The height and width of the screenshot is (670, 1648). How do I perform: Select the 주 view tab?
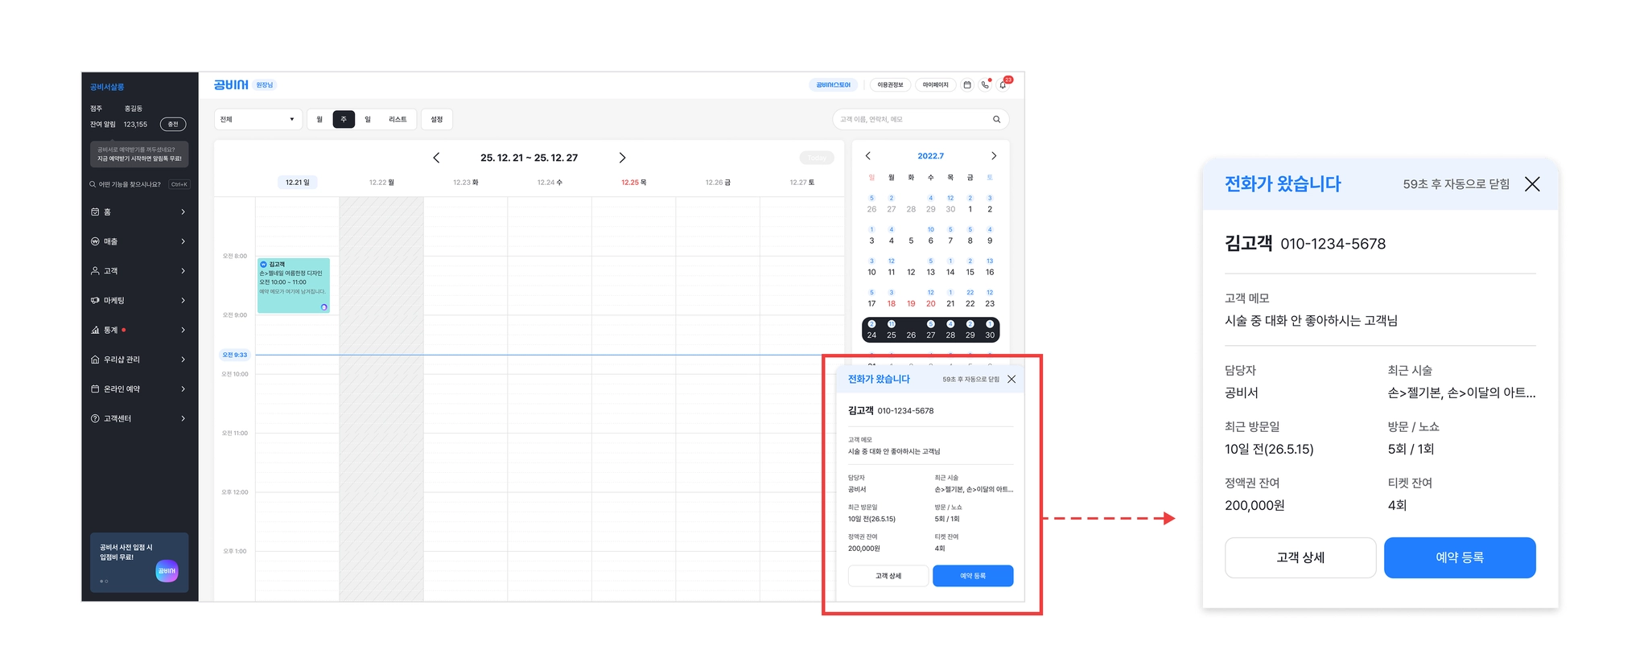coord(344,119)
